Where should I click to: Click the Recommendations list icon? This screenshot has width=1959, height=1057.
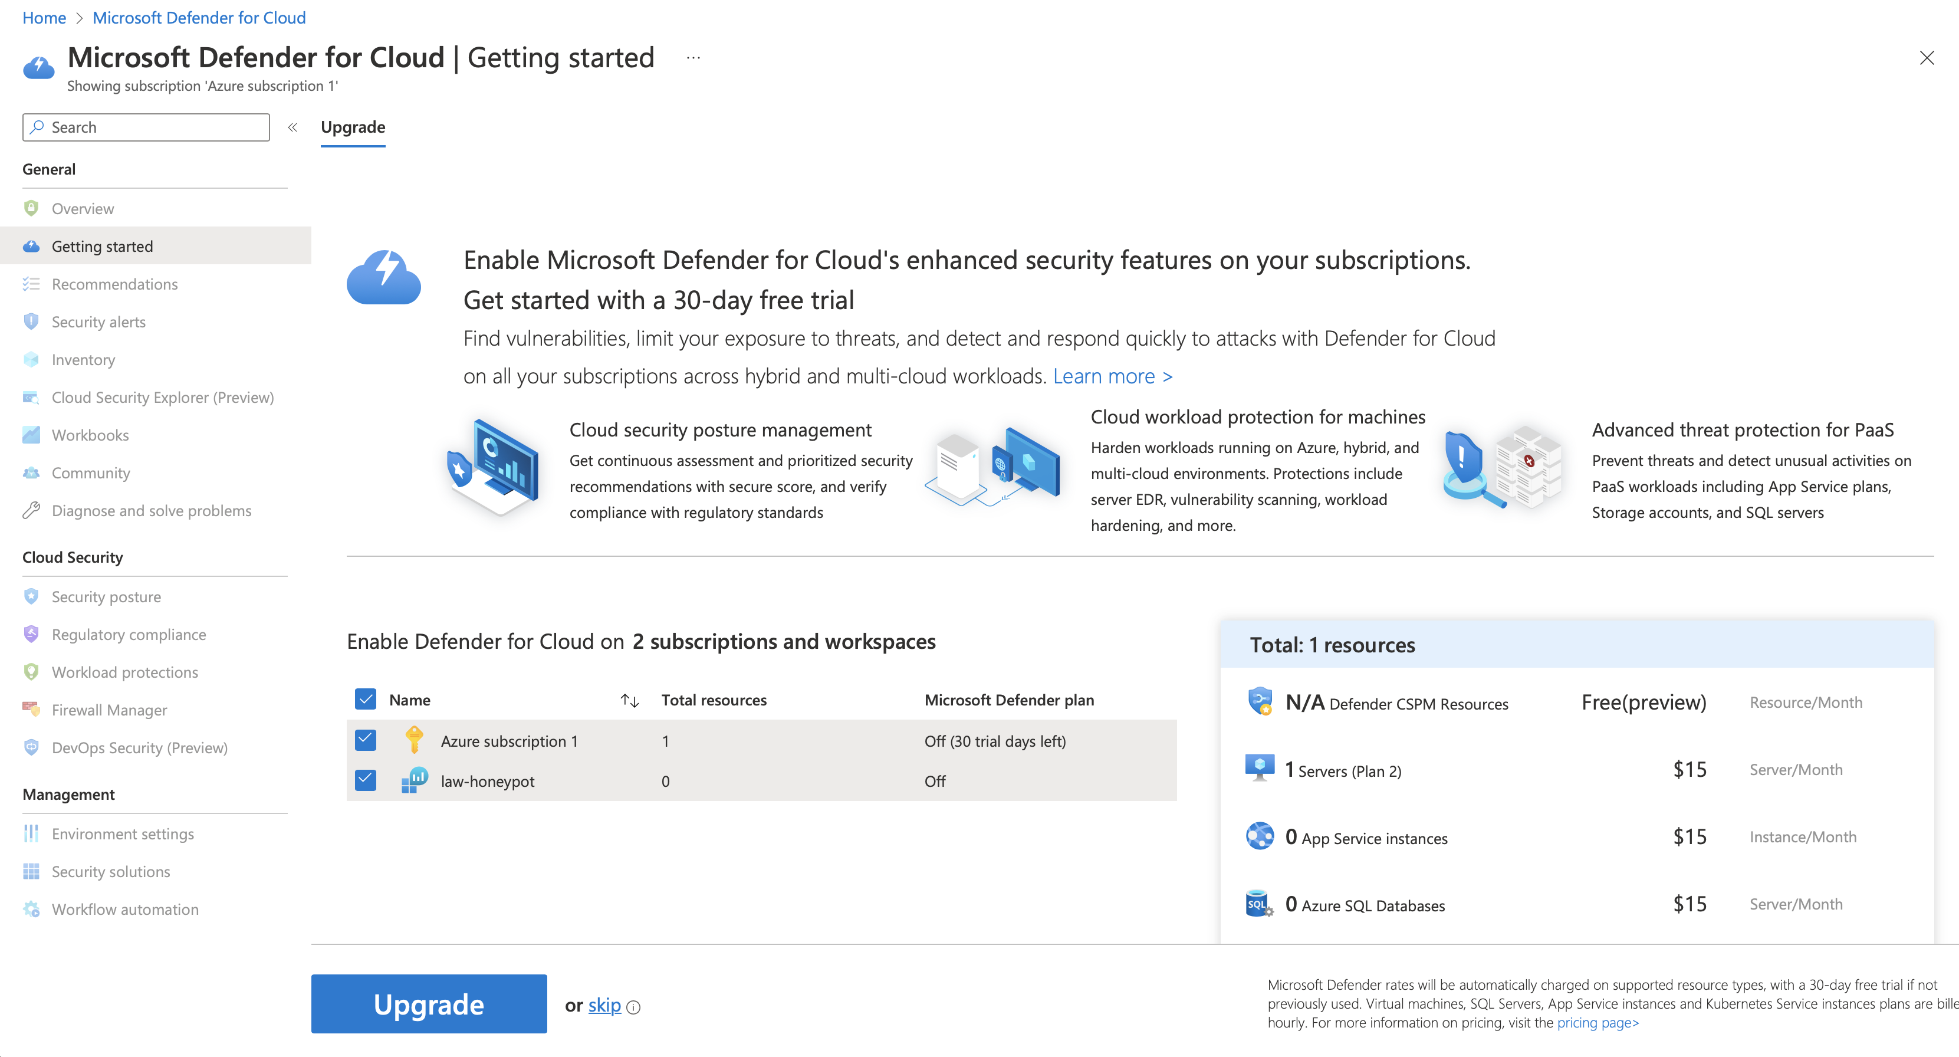pos(31,284)
